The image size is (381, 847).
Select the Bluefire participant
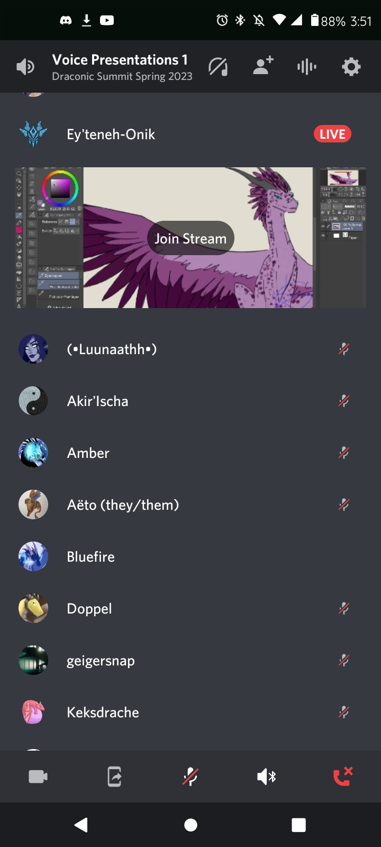pos(190,556)
